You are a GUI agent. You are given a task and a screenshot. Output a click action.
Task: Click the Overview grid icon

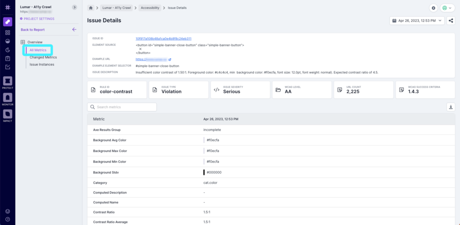pos(22,42)
